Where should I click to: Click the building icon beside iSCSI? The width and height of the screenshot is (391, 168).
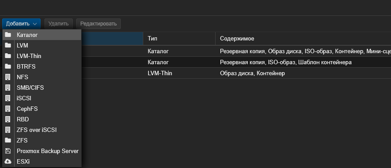pos(8,99)
